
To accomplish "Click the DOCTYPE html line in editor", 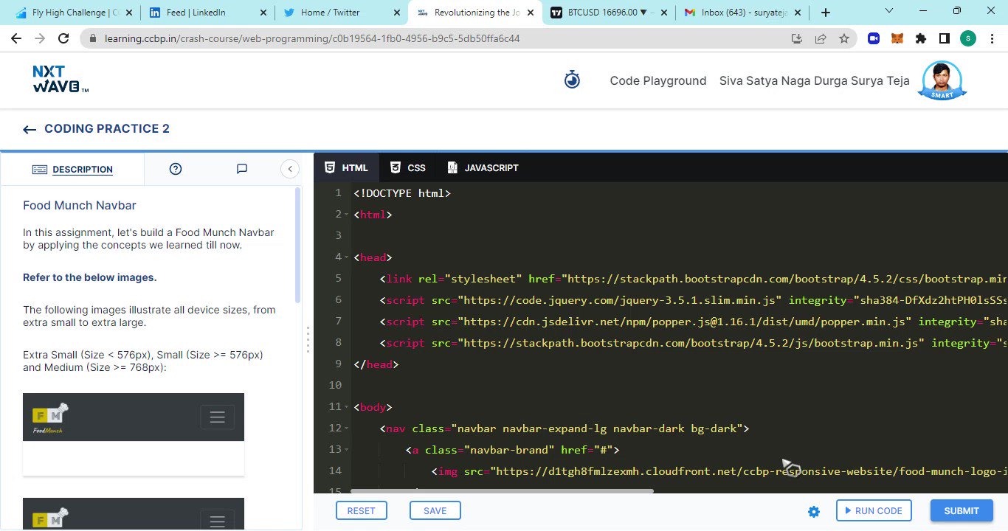I will 402,193.
